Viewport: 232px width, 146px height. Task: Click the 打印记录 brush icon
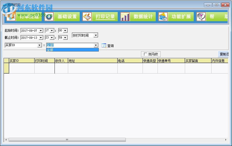tap(87, 16)
